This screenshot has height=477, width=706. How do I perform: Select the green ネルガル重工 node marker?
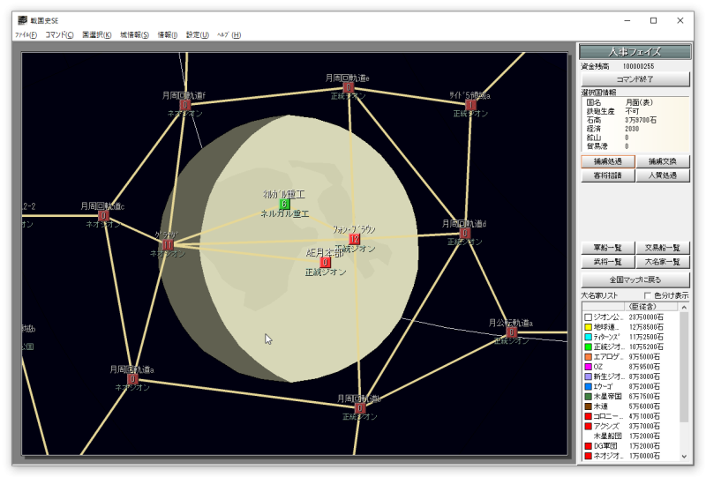pyautogui.click(x=284, y=205)
